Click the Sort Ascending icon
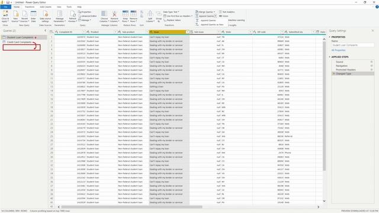The height and width of the screenshot is (213, 379). coord(142,12)
